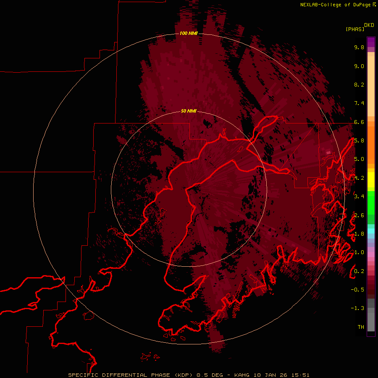Click the 3.4 value on color scale

[x=359, y=197]
